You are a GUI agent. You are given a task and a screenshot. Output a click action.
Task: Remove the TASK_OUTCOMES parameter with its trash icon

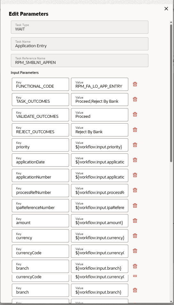[x=135, y=100]
